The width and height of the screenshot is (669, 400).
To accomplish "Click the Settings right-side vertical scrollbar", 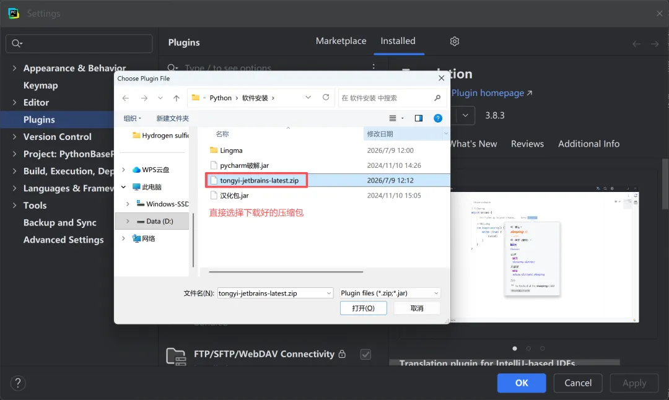I will 665,184.
